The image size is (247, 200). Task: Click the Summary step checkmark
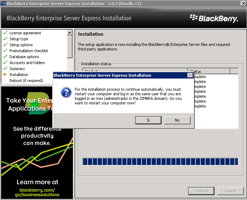click(x=5, y=68)
